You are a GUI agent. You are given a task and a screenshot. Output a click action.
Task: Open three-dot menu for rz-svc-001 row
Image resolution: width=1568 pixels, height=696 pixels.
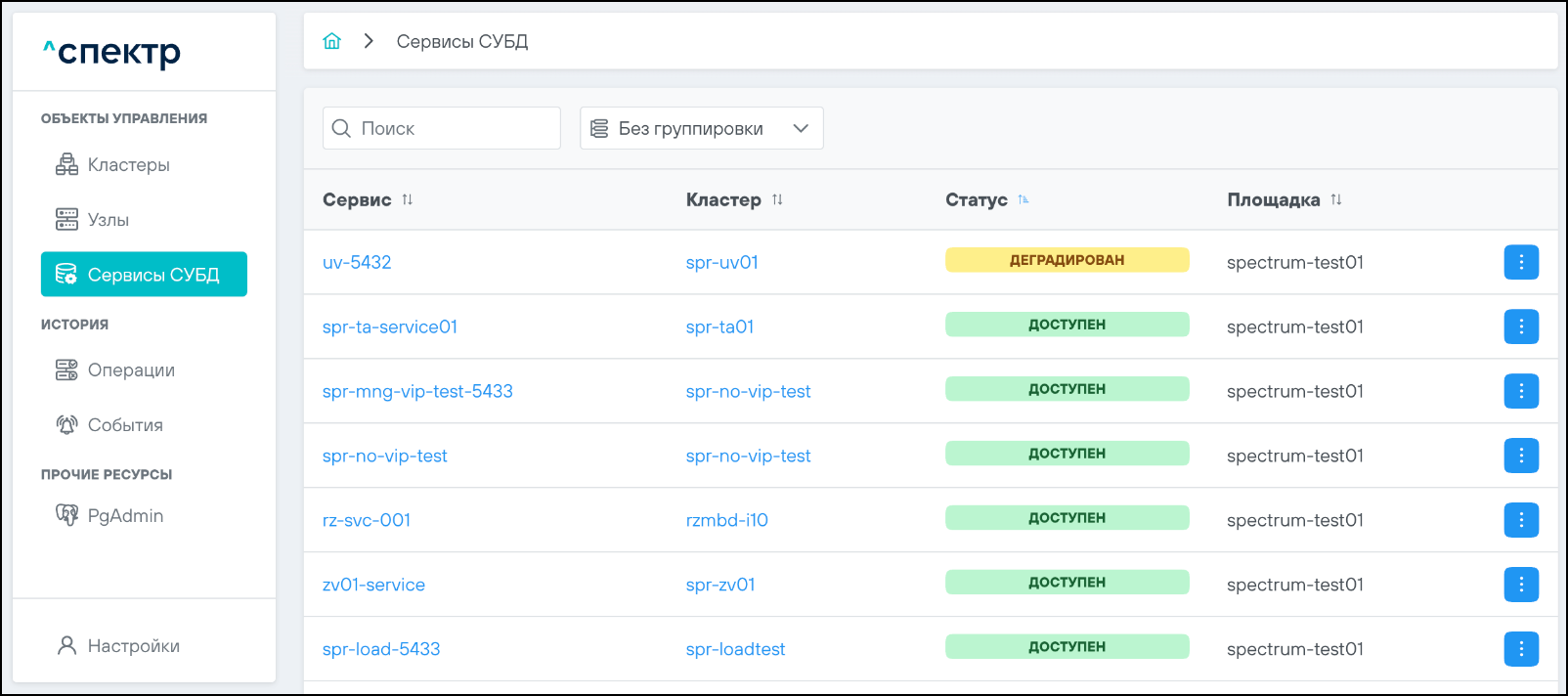[1520, 520]
